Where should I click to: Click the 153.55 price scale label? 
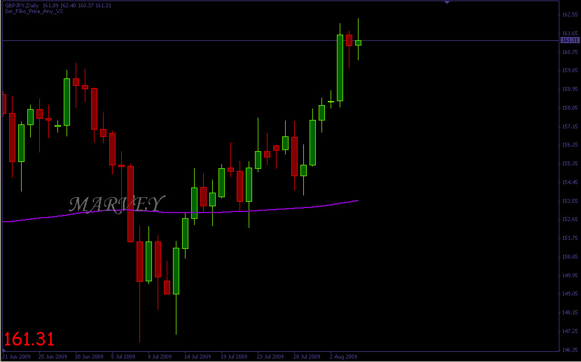point(570,201)
